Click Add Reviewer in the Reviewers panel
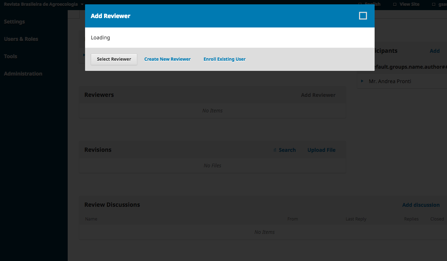 click(318, 95)
